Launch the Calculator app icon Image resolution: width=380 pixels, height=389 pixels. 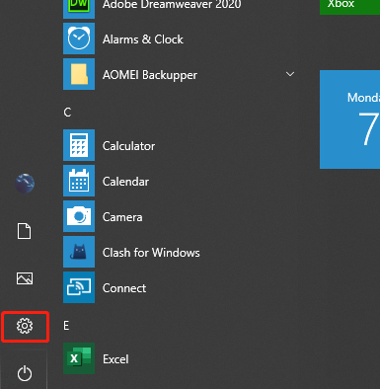(79, 145)
